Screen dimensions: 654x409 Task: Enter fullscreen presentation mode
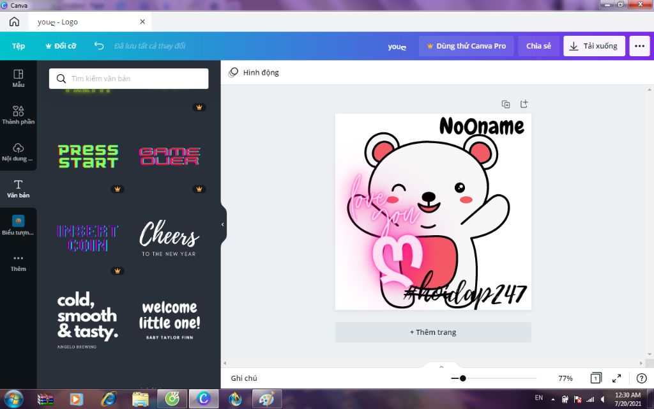tap(616, 378)
